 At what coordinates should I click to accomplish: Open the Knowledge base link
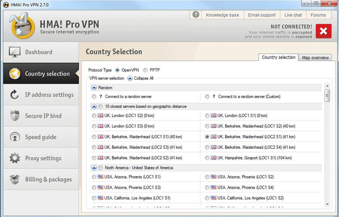222,15
